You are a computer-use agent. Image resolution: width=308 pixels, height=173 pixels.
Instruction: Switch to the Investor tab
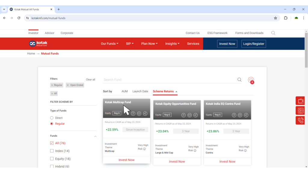[x=33, y=33]
